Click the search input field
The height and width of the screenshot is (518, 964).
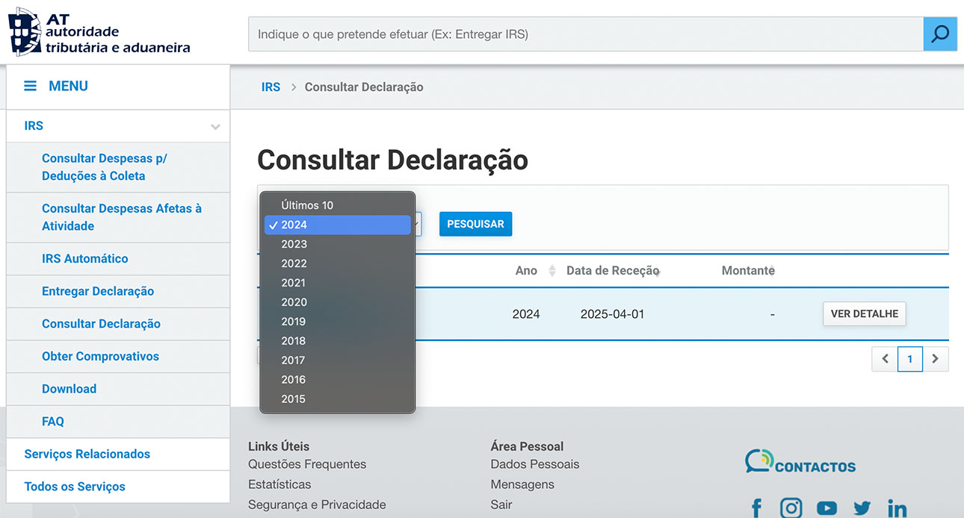pos(585,34)
